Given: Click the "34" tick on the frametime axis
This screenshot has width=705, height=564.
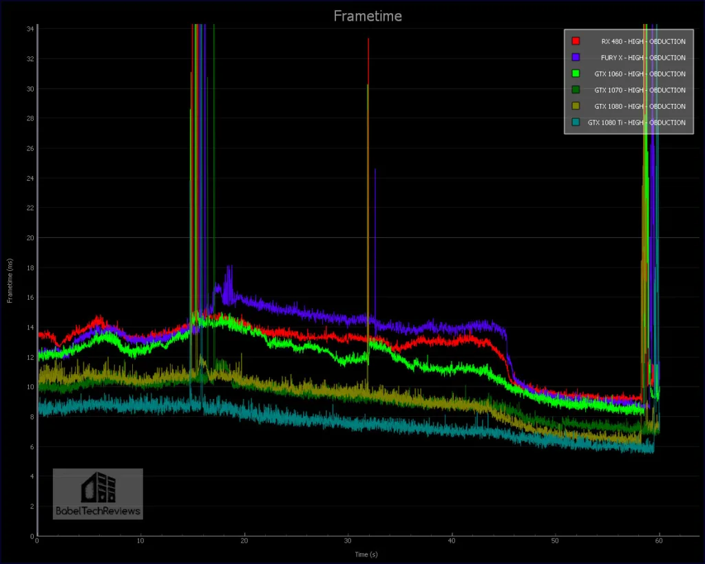Looking at the screenshot, I should point(30,29).
